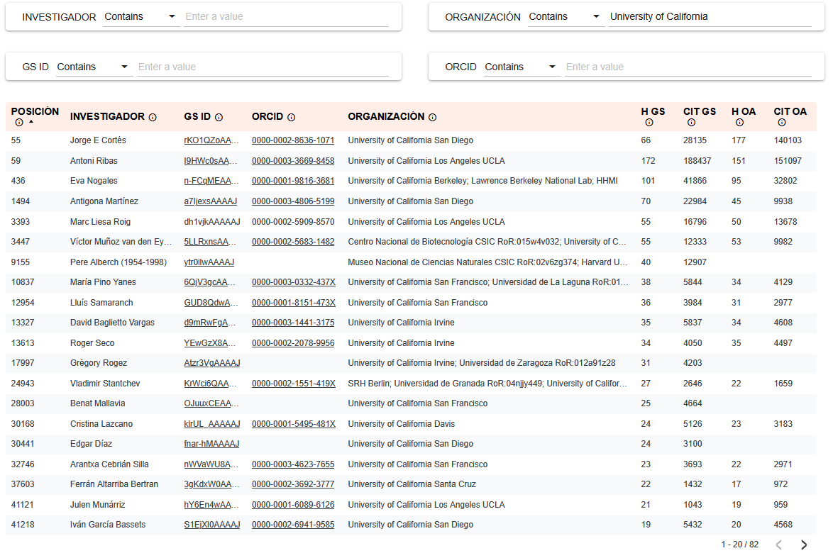Click info icon beside ORCID column header

coord(291,117)
